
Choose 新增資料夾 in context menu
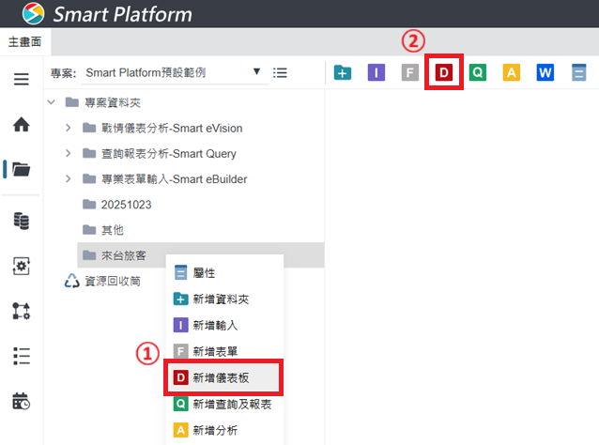tap(222, 299)
